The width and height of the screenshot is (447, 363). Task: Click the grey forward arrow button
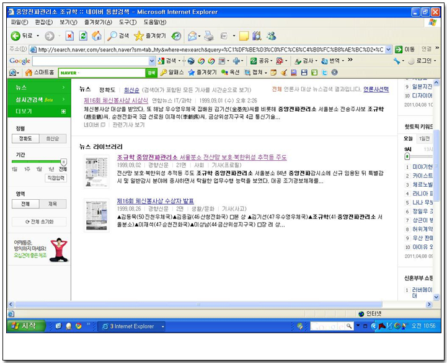click(x=50, y=36)
